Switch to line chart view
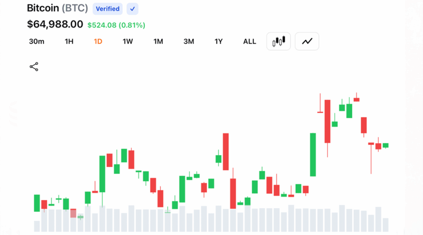423x235 pixels. pos(307,41)
